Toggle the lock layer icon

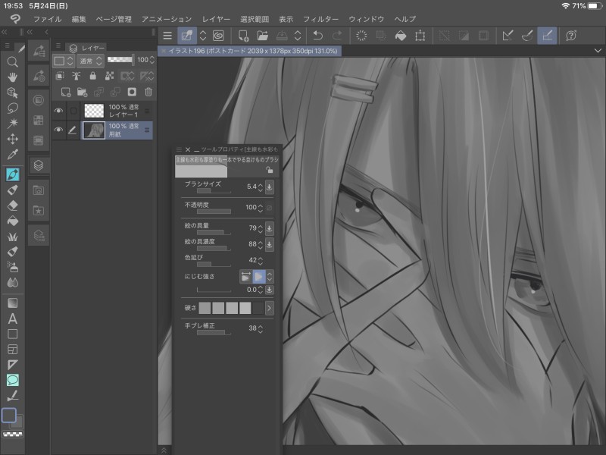tap(92, 76)
